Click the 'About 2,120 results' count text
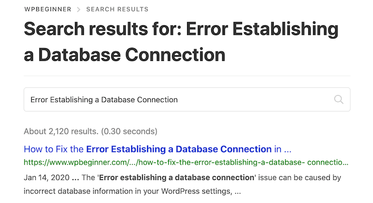Screen dimensions: 373x203 (x=61, y=131)
